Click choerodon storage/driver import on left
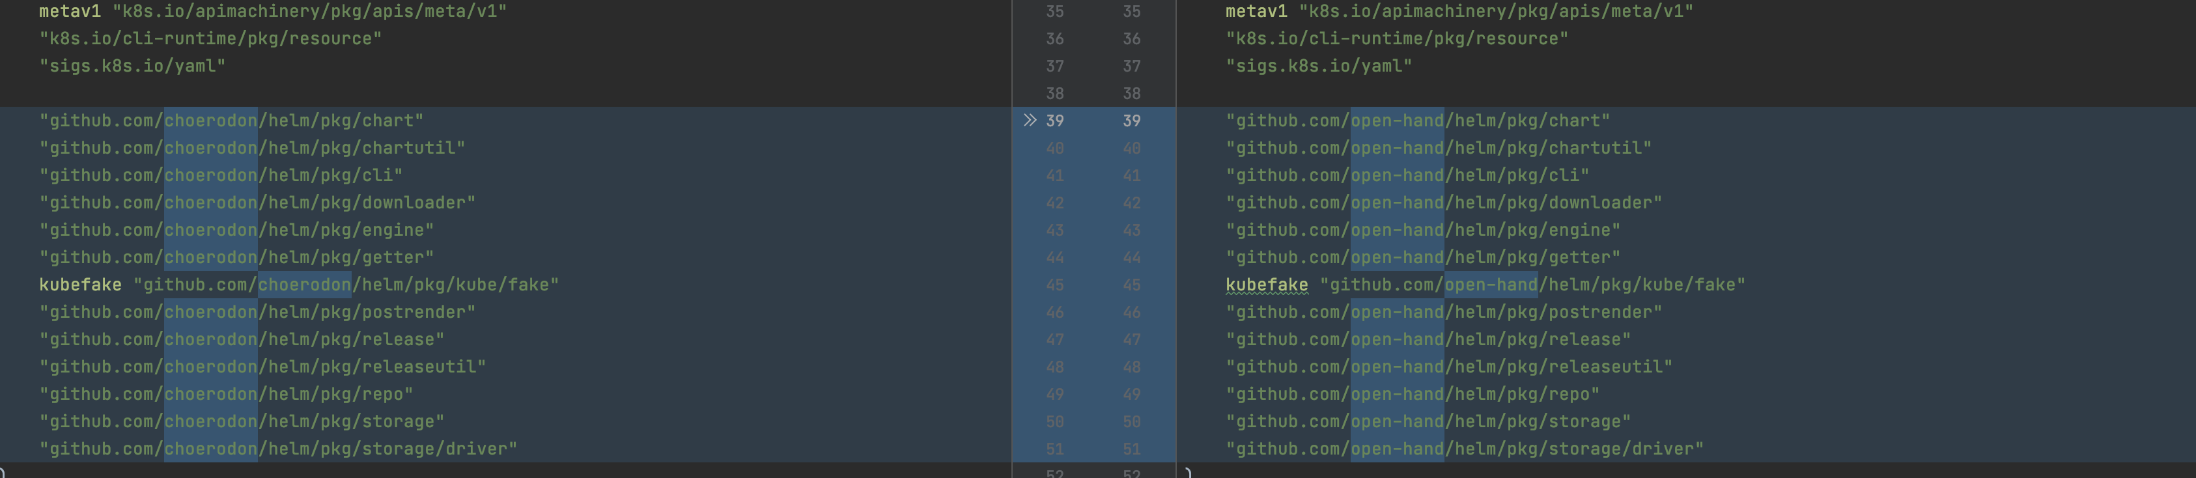This screenshot has width=2196, height=478. click(x=278, y=449)
